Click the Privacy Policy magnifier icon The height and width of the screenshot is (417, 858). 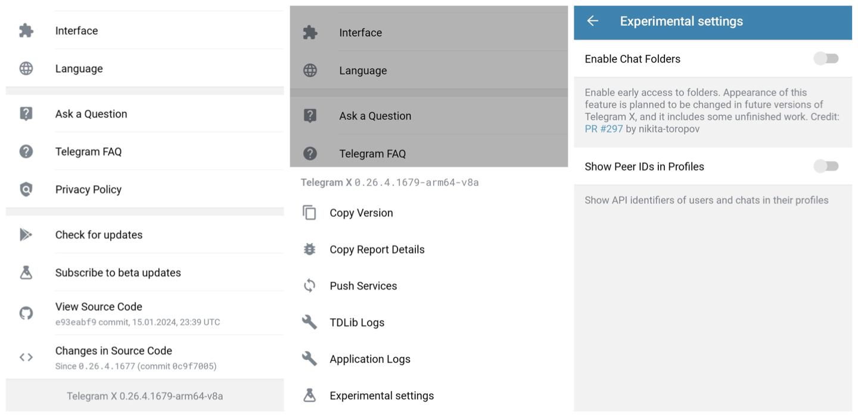26,189
